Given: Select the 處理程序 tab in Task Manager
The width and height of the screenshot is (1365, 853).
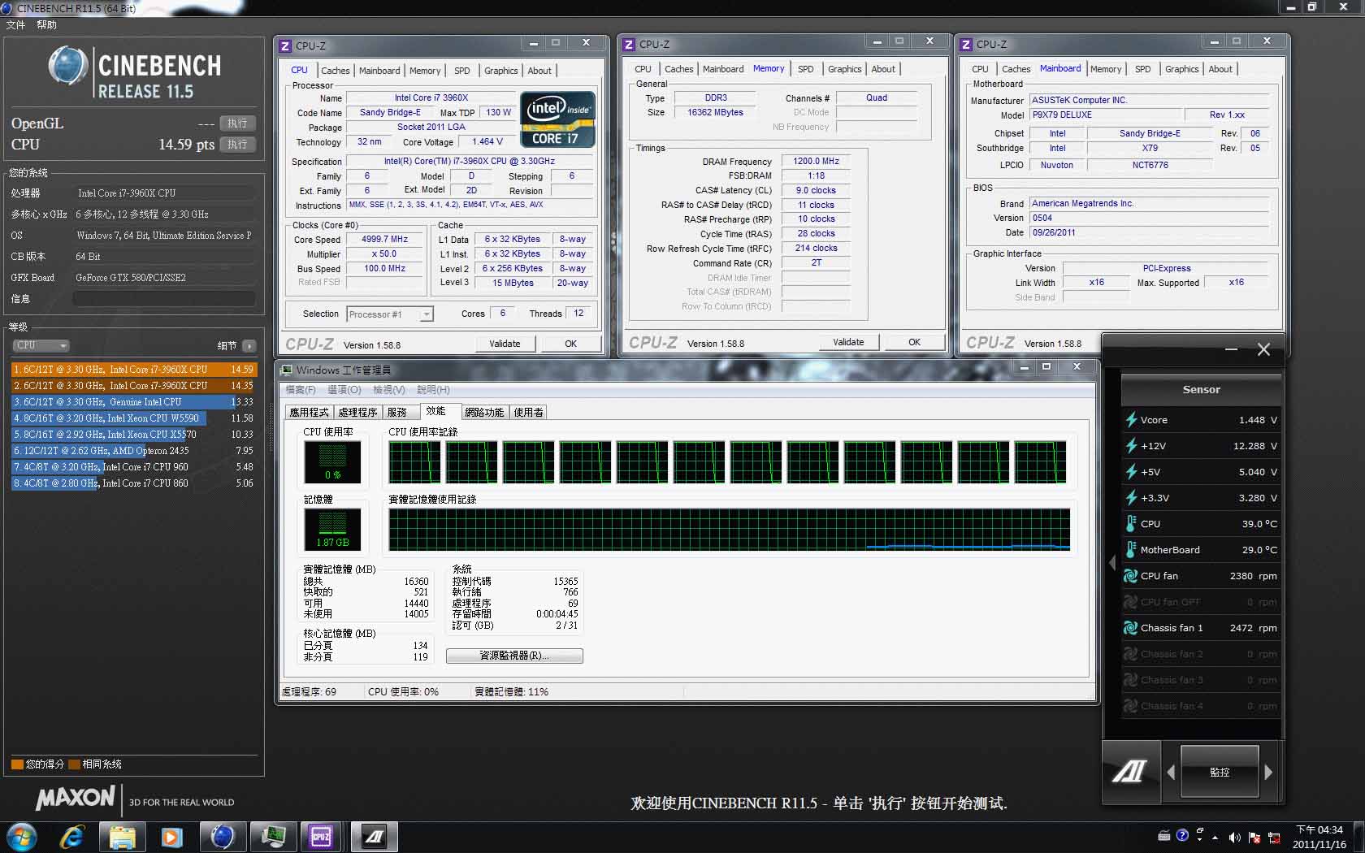Looking at the screenshot, I should coord(357,413).
